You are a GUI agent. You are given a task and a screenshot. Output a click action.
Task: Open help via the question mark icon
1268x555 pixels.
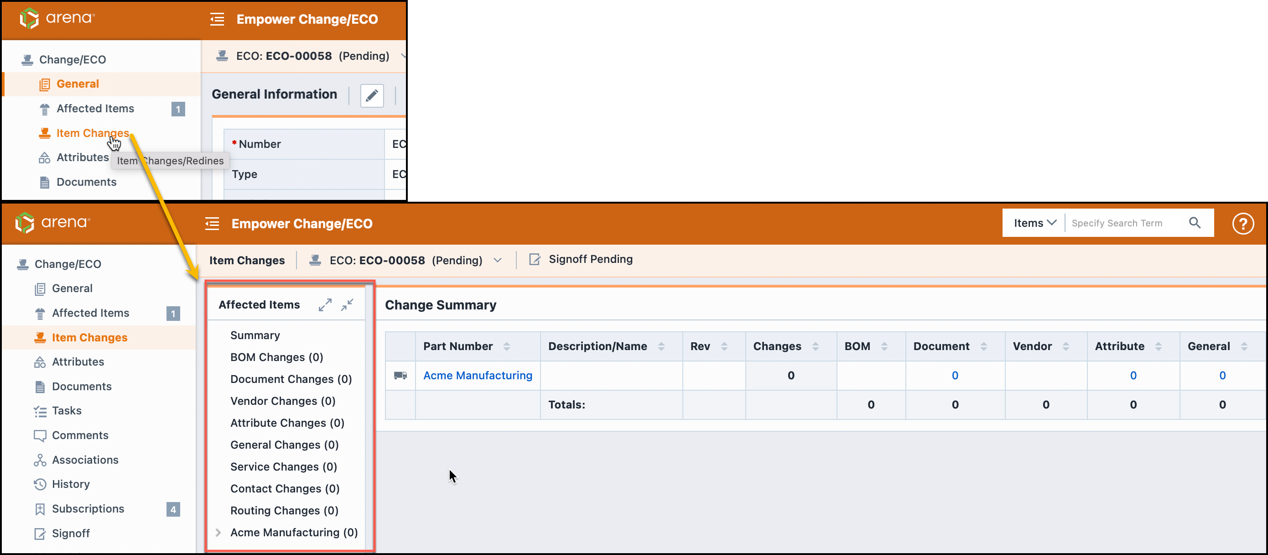1242,224
